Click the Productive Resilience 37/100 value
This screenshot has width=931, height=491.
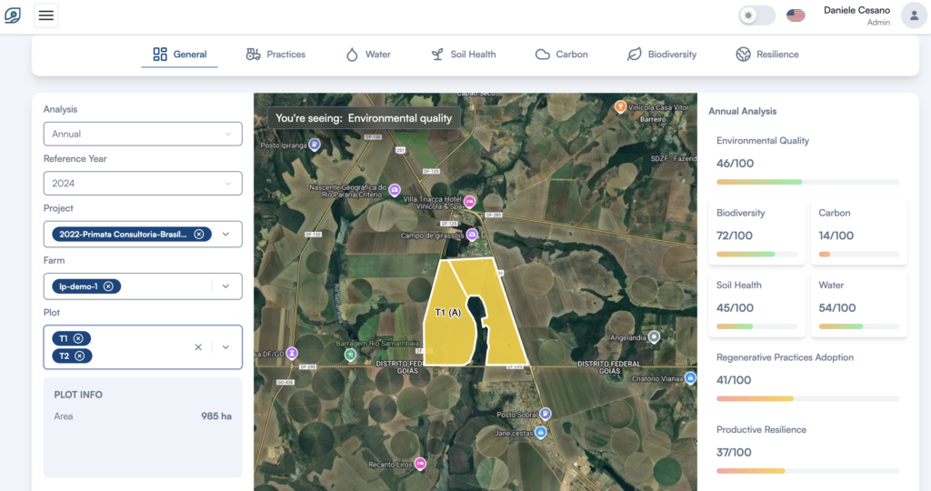coord(734,453)
